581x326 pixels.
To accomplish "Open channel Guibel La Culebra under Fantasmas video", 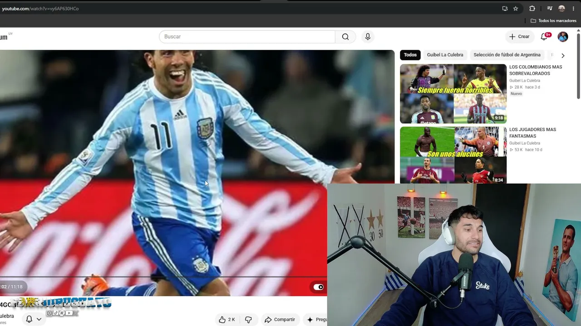I will tap(525, 143).
